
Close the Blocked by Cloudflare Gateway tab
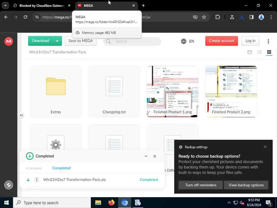69,5
